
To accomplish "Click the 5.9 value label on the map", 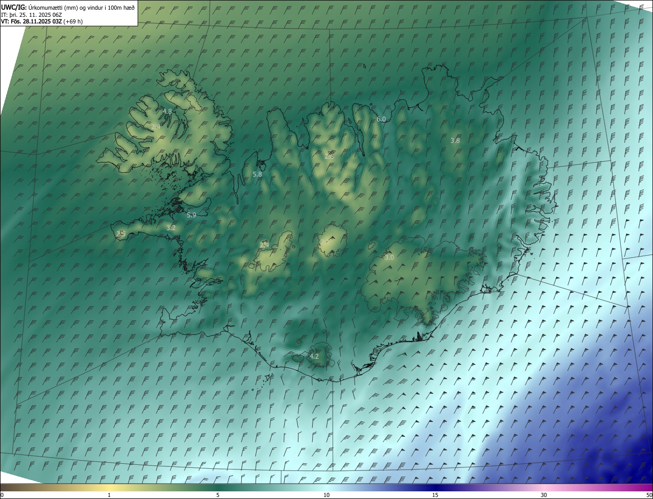I will pos(191,215).
